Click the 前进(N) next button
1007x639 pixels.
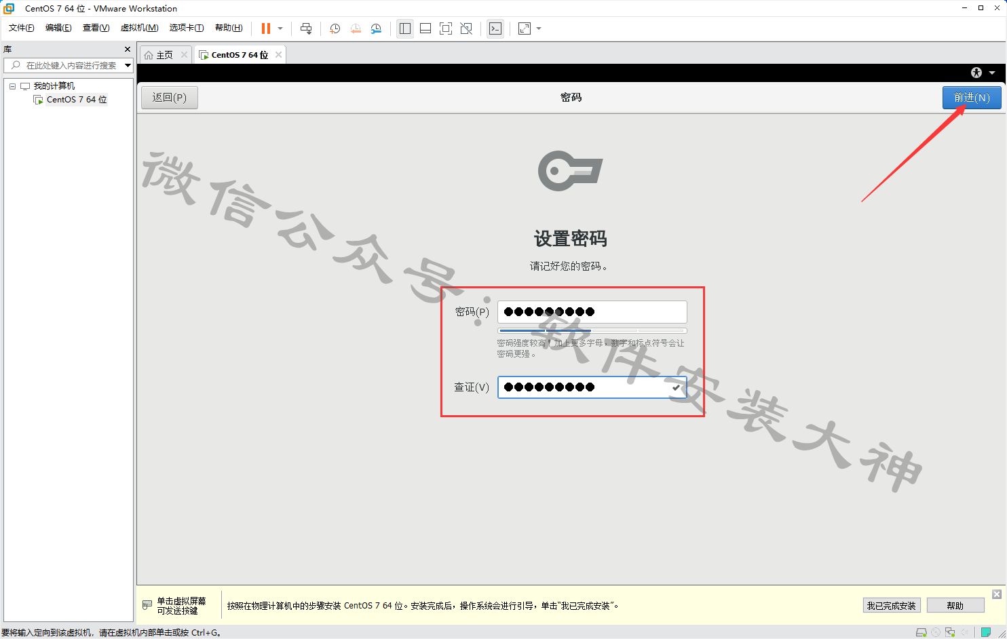(972, 98)
